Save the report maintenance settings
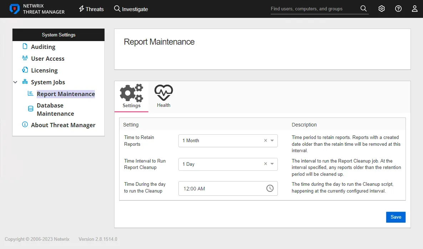The width and height of the screenshot is (423, 249). point(396,217)
